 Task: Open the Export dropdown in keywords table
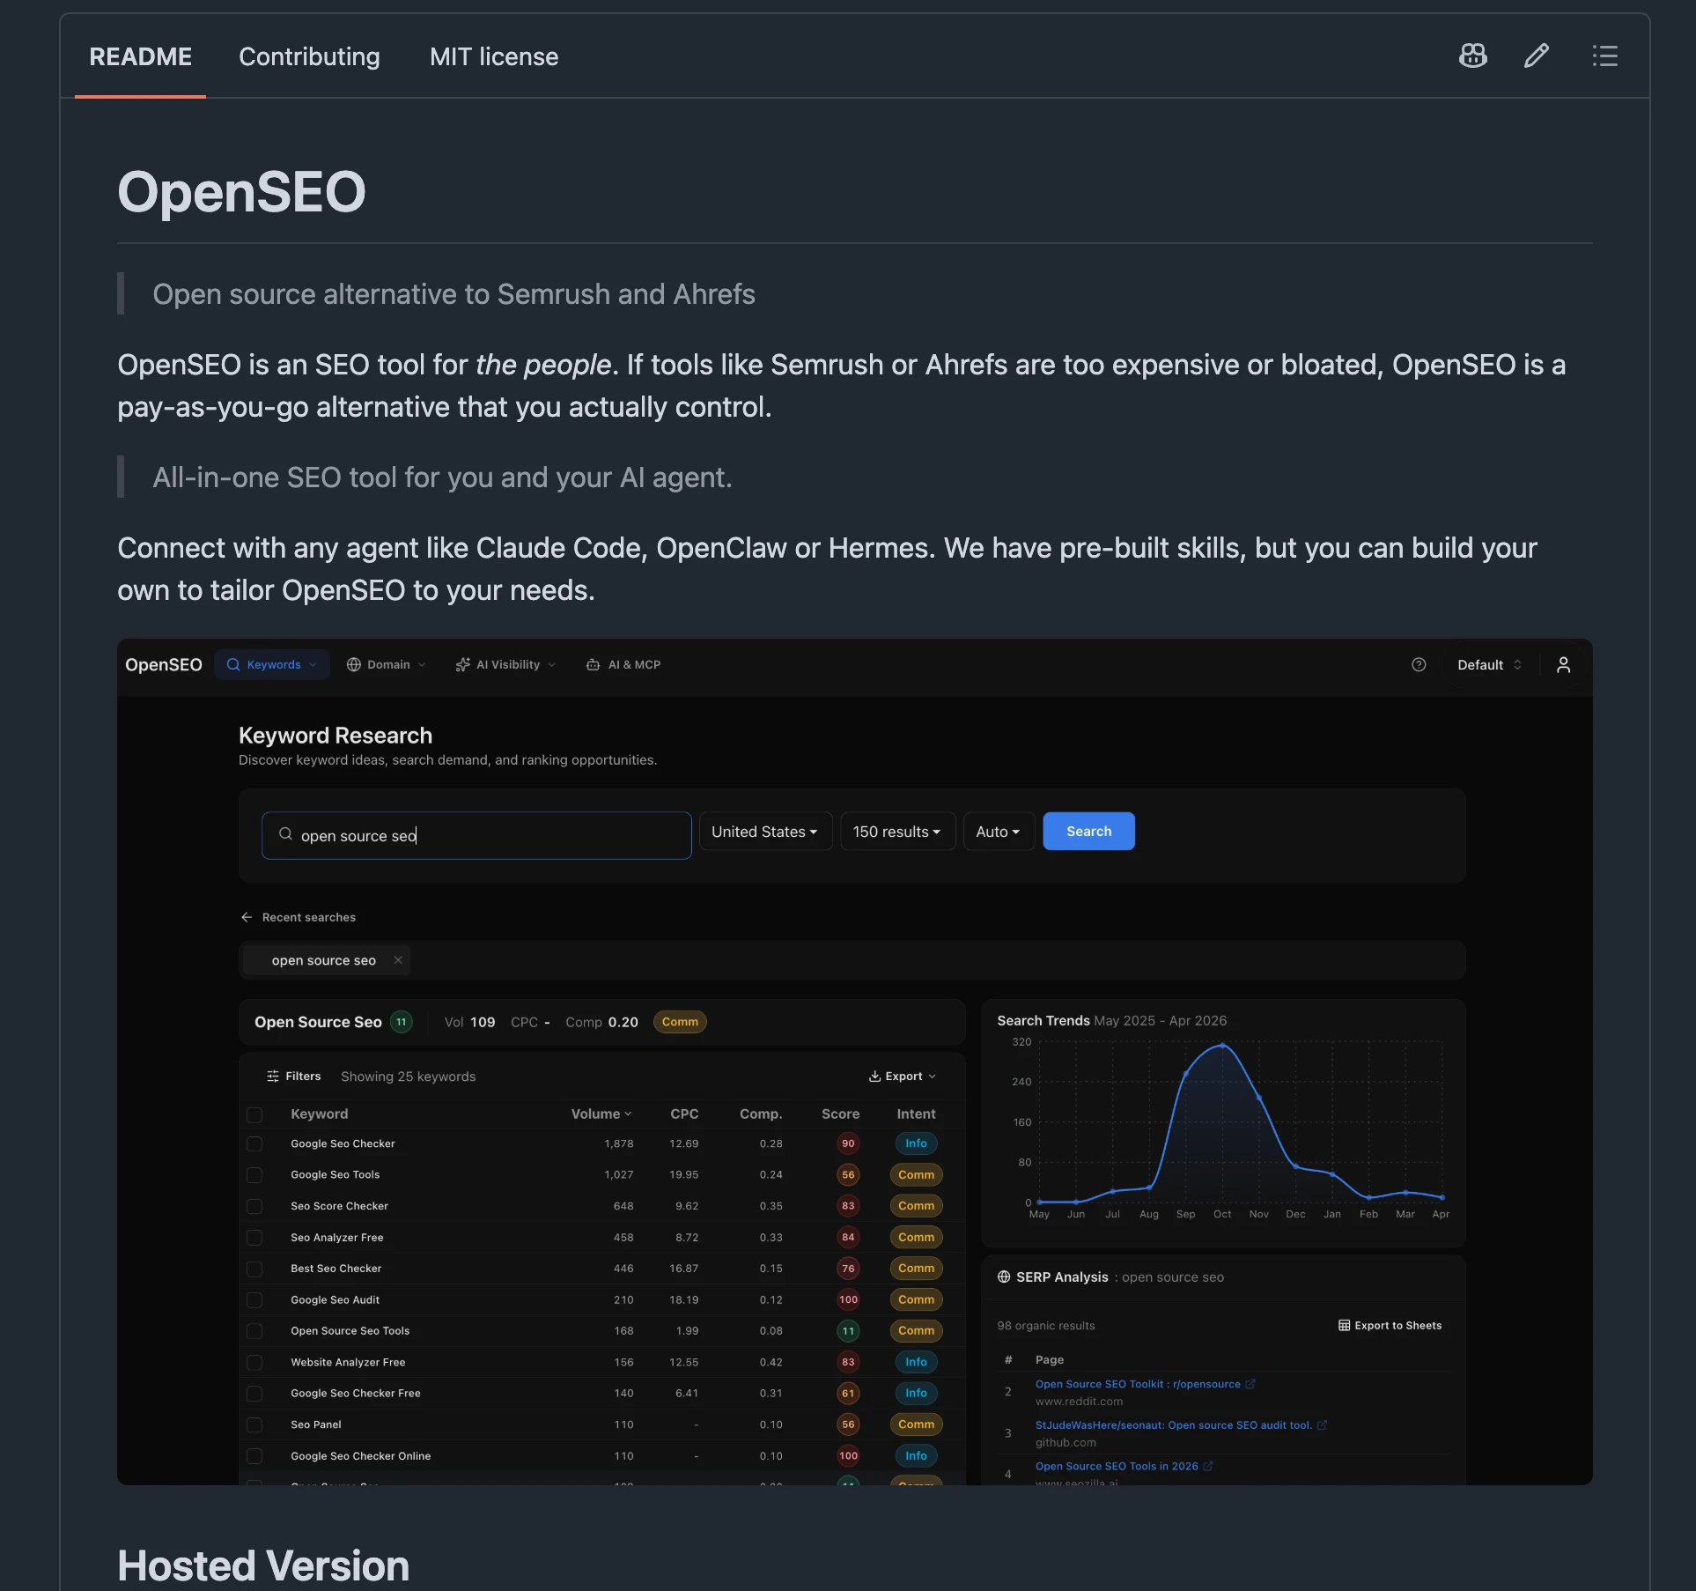903,1077
